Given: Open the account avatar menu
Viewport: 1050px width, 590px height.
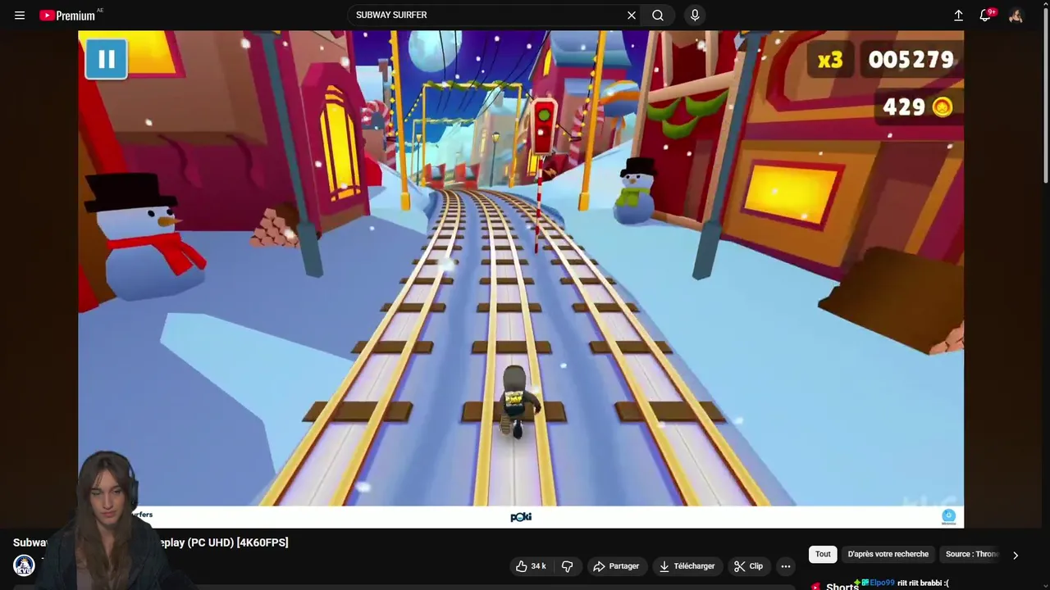Looking at the screenshot, I should click(x=1016, y=15).
